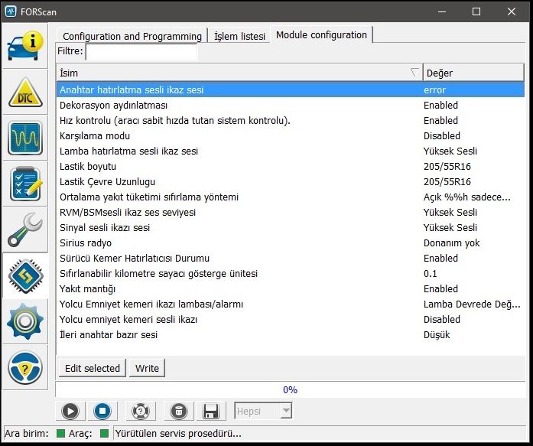Open the oscilloscope live data section
Image resolution: width=533 pixels, height=446 pixels.
point(25,138)
